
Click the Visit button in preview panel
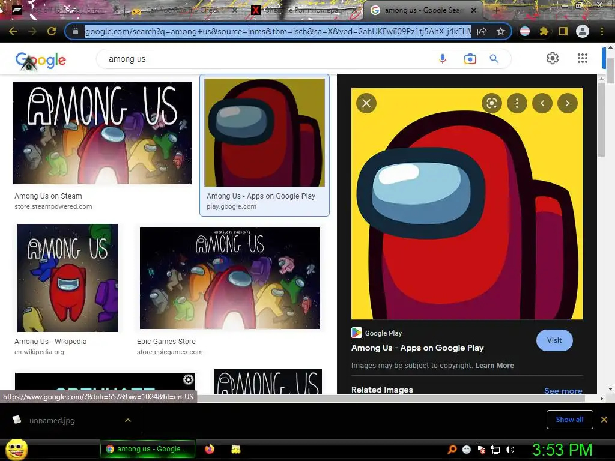click(x=554, y=340)
